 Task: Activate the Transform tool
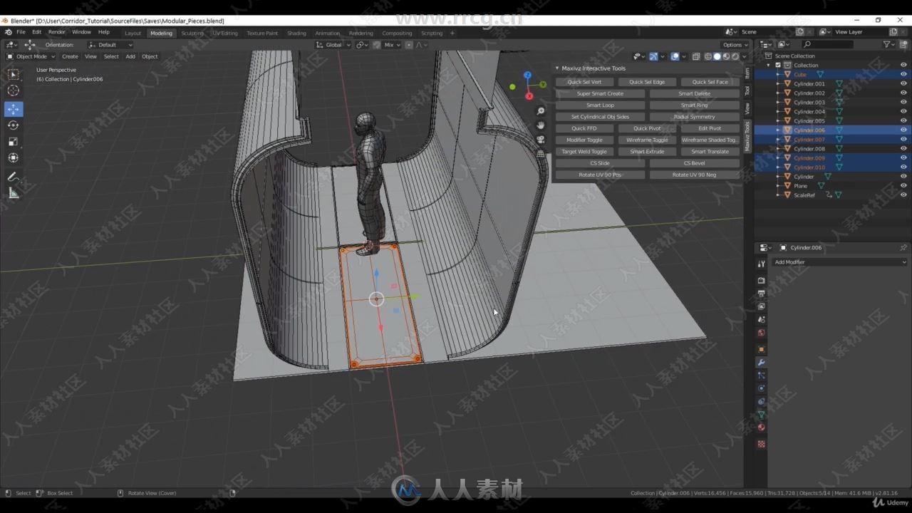pos(13,158)
